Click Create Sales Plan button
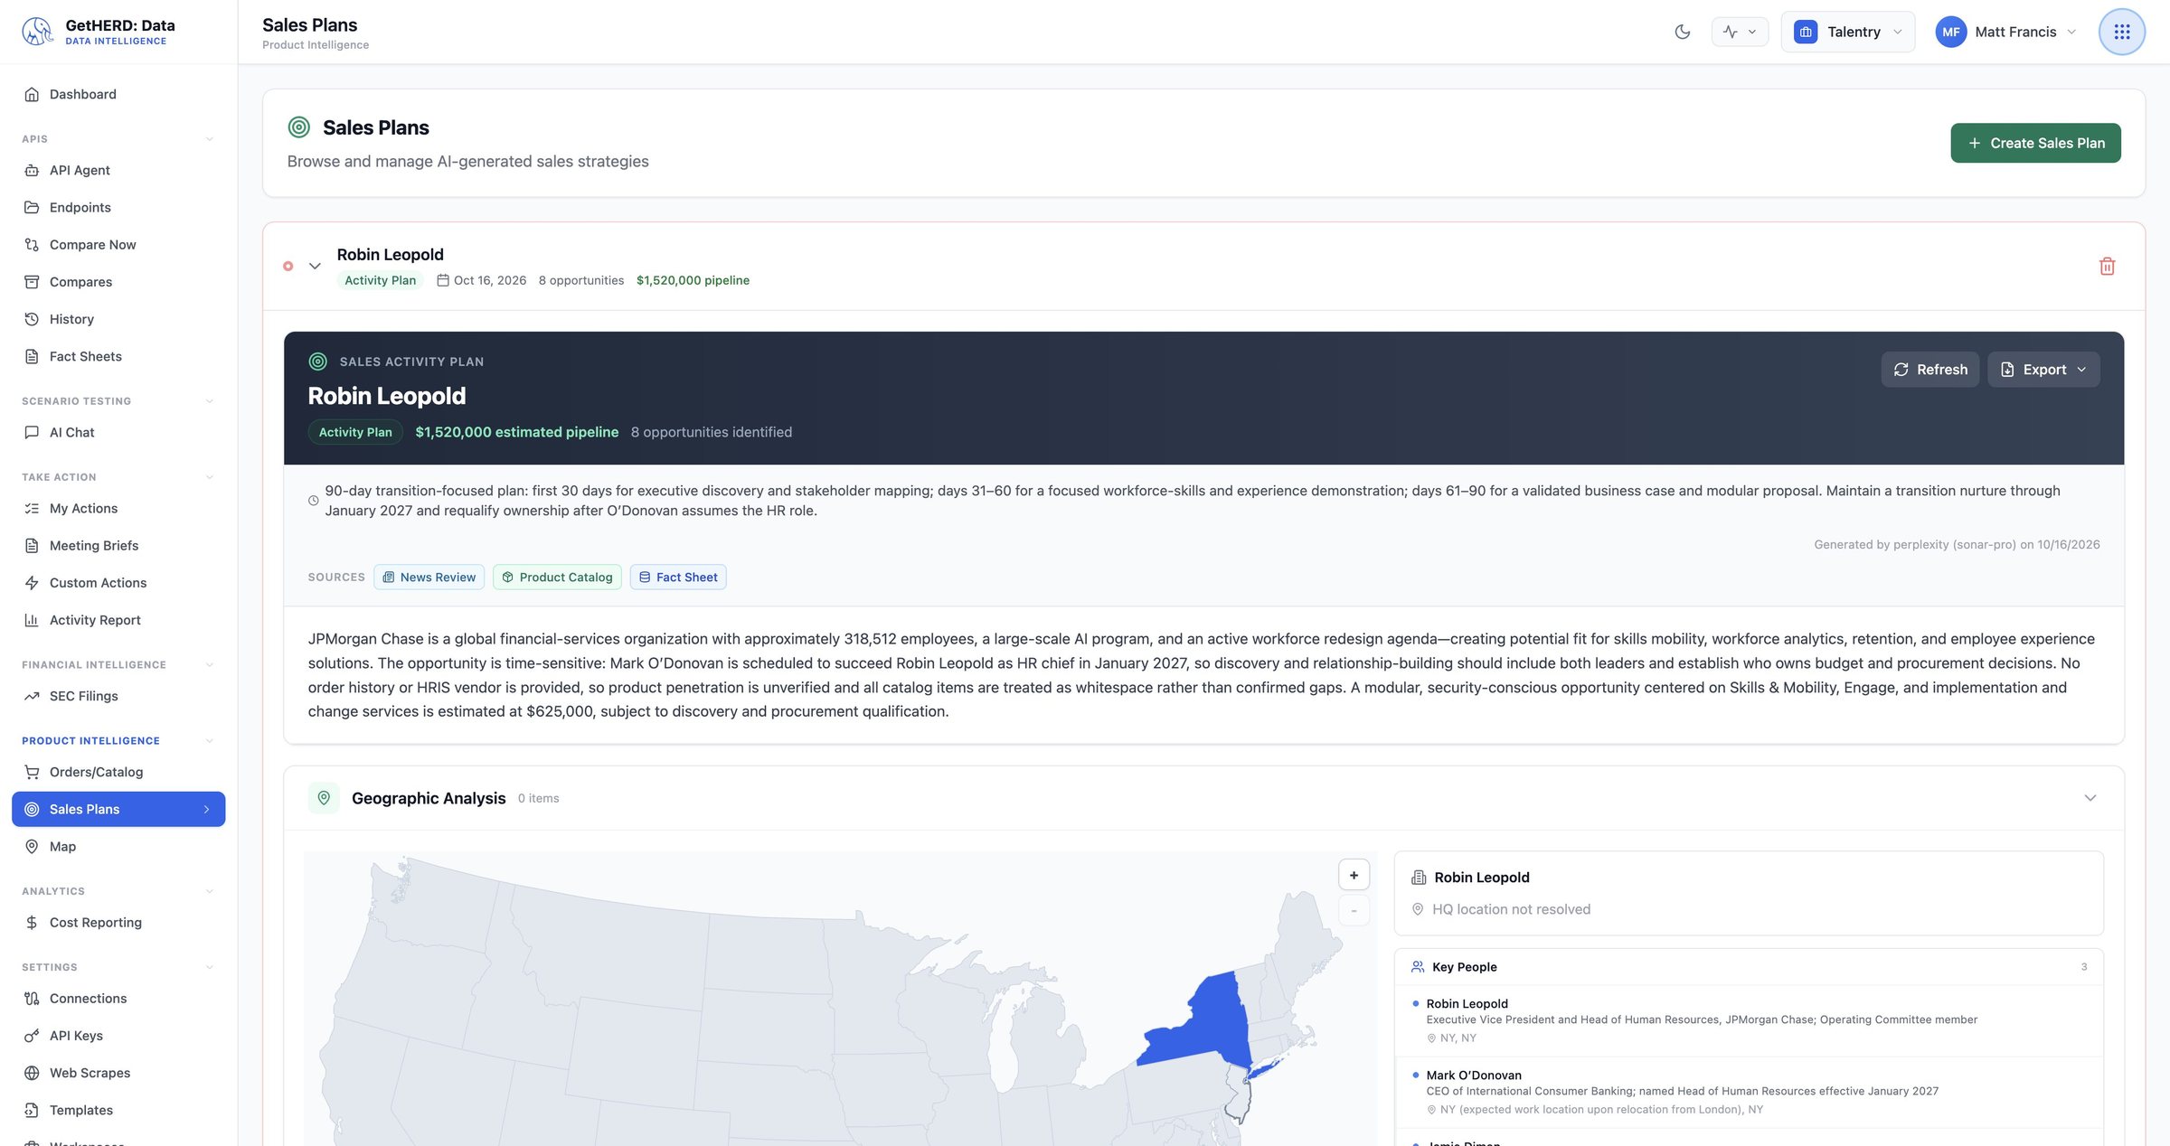Screen dimensions: 2170x1146 pyautogui.click(x=2035, y=143)
